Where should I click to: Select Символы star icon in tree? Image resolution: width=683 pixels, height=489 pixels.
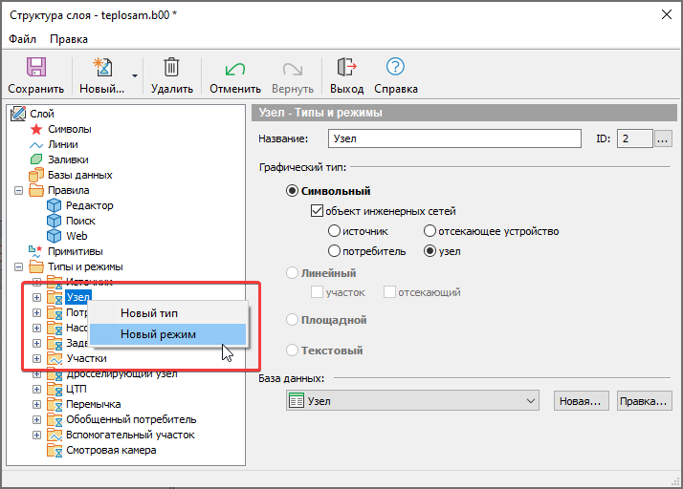[36, 129]
